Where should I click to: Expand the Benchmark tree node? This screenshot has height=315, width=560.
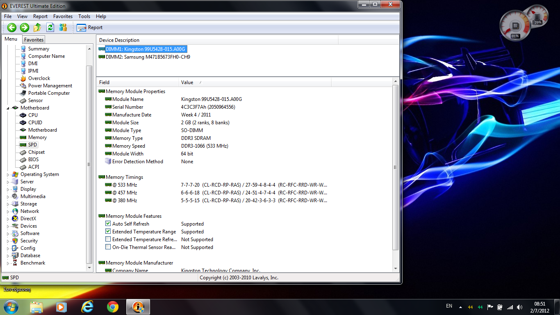click(8, 263)
